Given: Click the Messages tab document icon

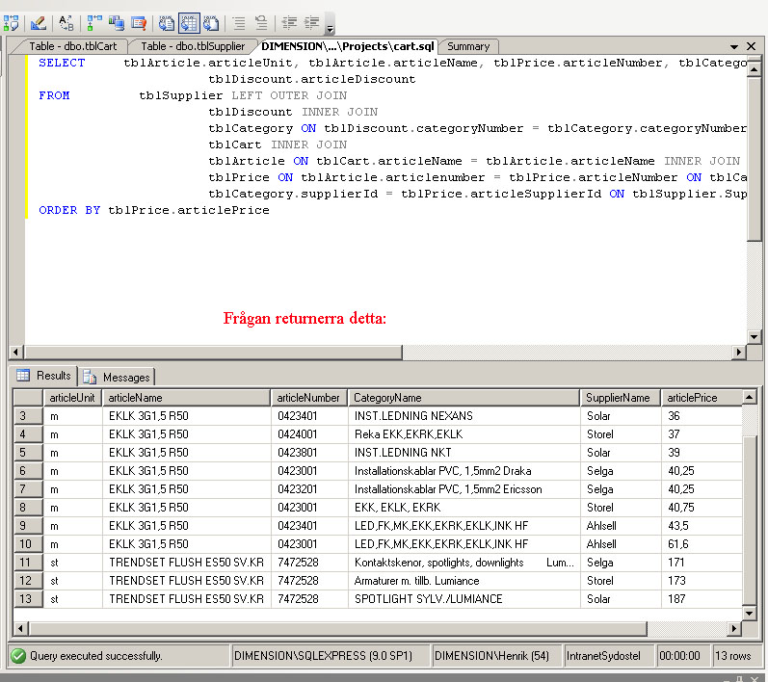Looking at the screenshot, I should 90,377.
